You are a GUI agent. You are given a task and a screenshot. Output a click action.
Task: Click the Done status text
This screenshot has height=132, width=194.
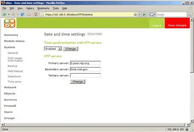[x=5, y=130]
